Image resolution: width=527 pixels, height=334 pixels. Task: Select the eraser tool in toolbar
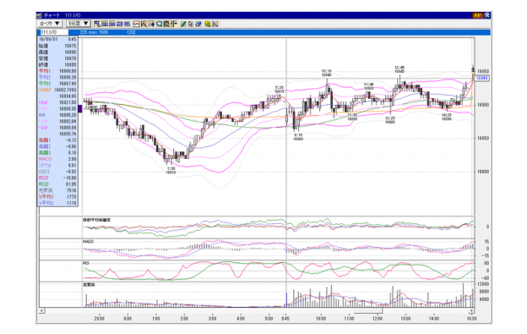click(x=198, y=24)
